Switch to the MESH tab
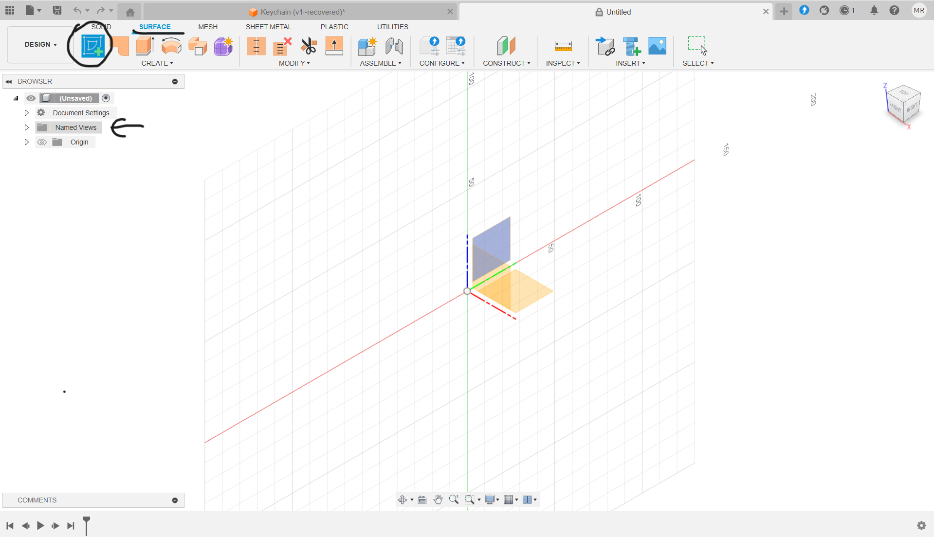Image resolution: width=934 pixels, height=537 pixels. (x=208, y=27)
